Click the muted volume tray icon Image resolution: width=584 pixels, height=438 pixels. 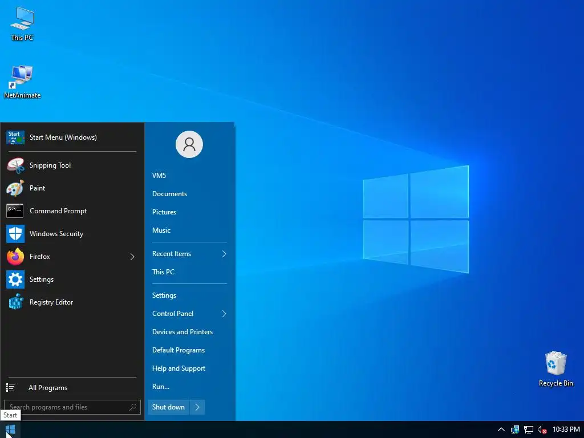tap(542, 430)
